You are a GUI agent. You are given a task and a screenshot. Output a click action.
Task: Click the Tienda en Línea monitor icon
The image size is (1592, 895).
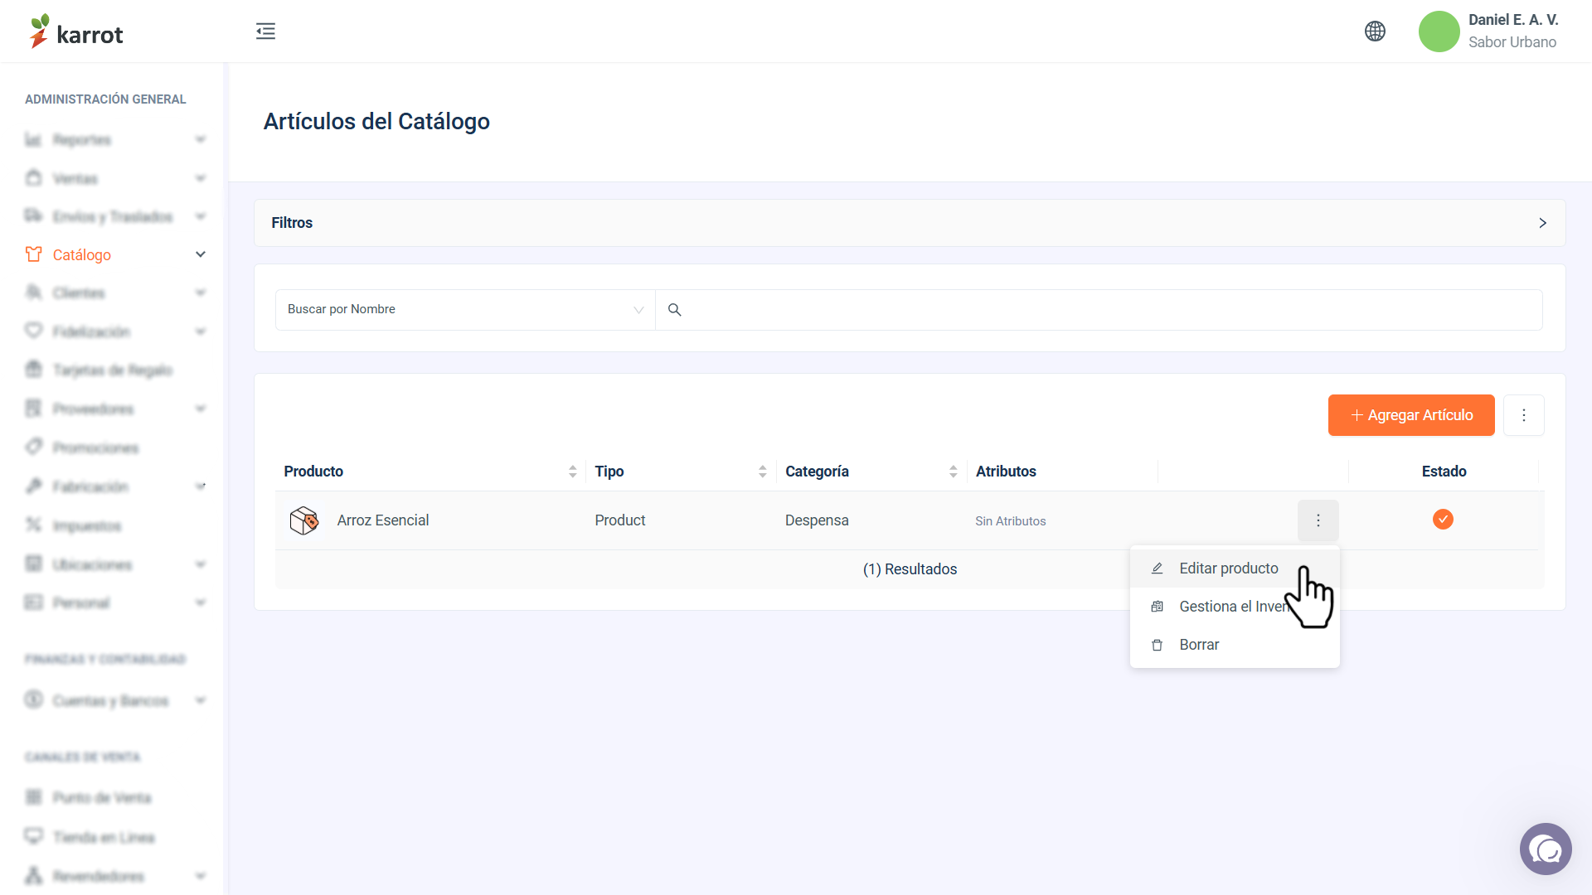(33, 836)
